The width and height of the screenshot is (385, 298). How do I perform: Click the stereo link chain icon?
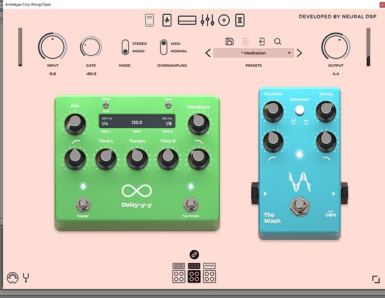click(193, 254)
